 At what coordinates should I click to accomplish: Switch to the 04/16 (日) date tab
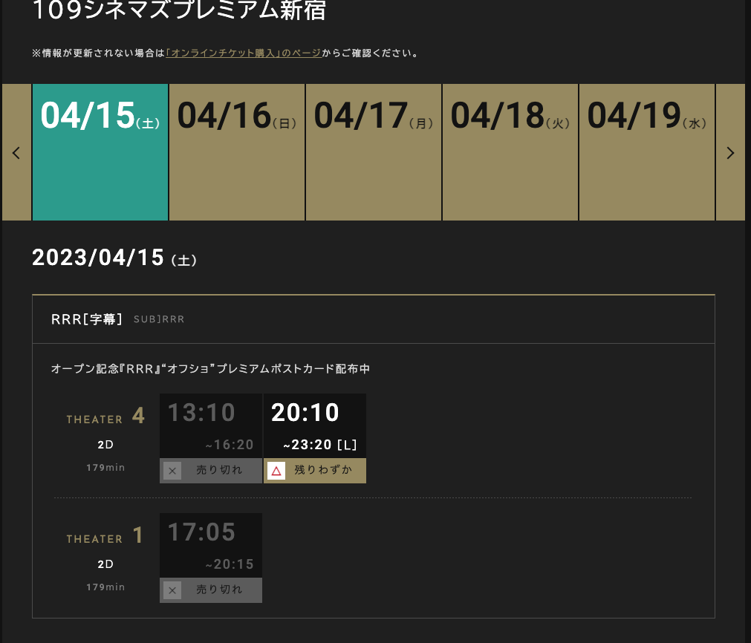[237, 152]
